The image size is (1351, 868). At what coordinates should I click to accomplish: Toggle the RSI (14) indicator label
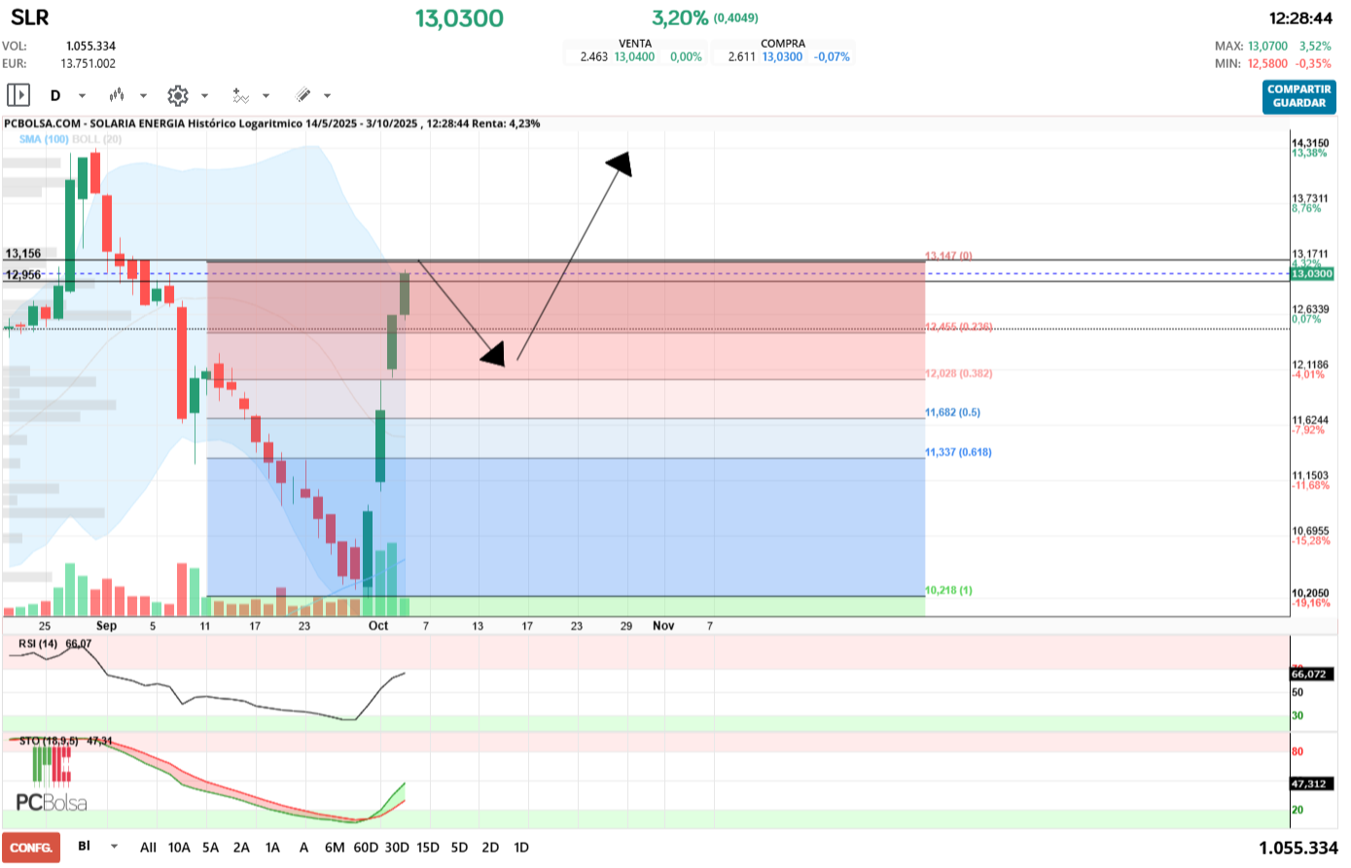point(39,643)
